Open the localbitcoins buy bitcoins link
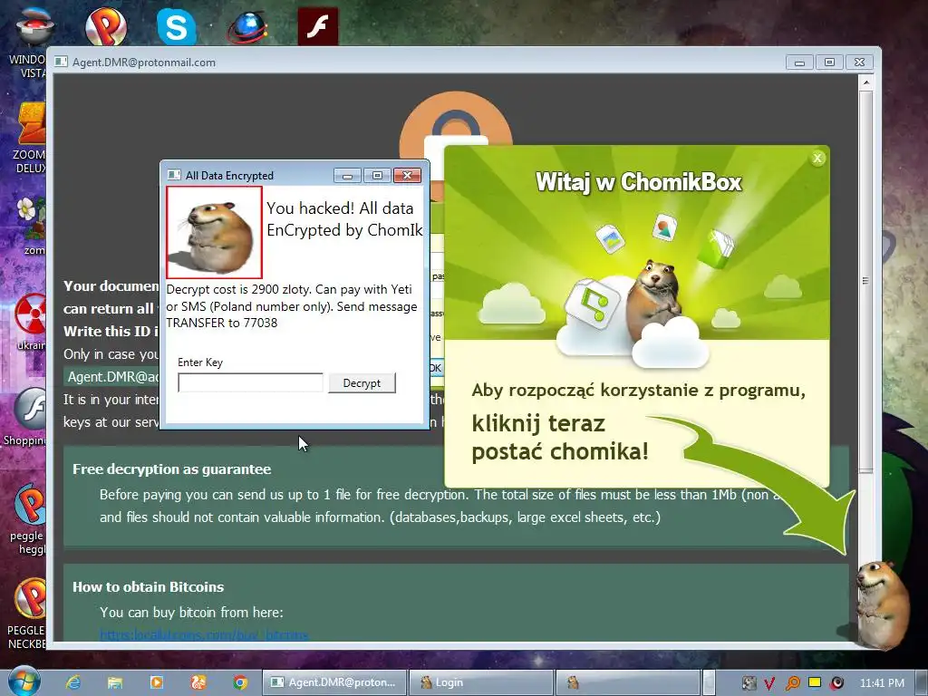Viewport: 928px width, 696px height. 204,634
